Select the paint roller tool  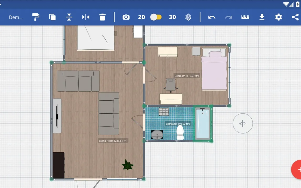[x=36, y=17]
